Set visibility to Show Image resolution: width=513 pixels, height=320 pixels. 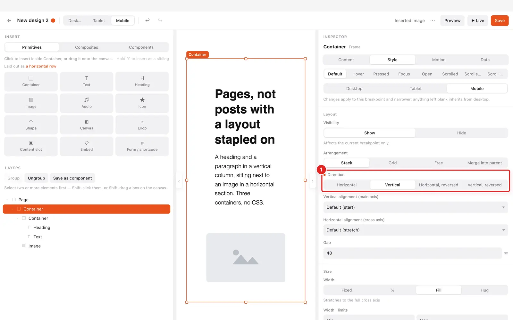(370, 133)
